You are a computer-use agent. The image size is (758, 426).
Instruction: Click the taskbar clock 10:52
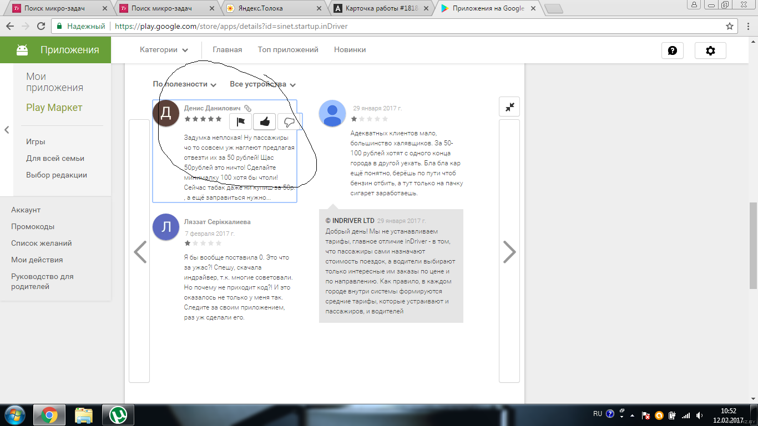click(728, 410)
